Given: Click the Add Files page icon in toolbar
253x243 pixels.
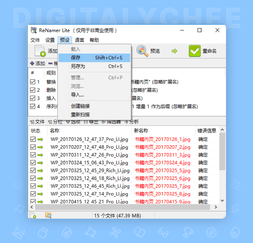Looking at the screenshot, I should [x=40, y=51].
